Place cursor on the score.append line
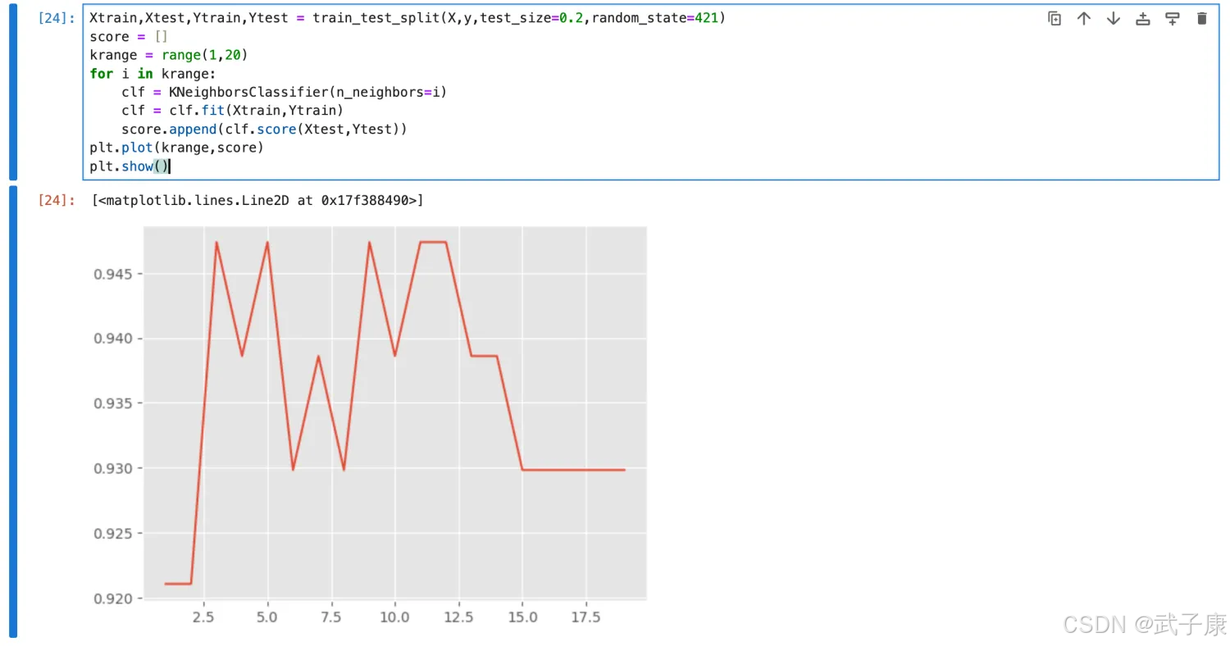This screenshot has height=646, width=1230. [x=264, y=130]
